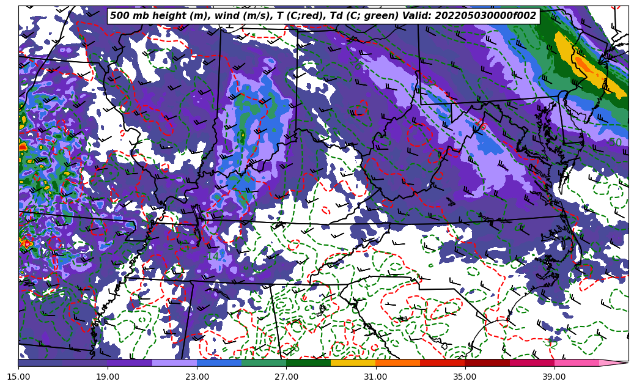Click the light lavender colorbar segment before 23.00

click(174, 363)
